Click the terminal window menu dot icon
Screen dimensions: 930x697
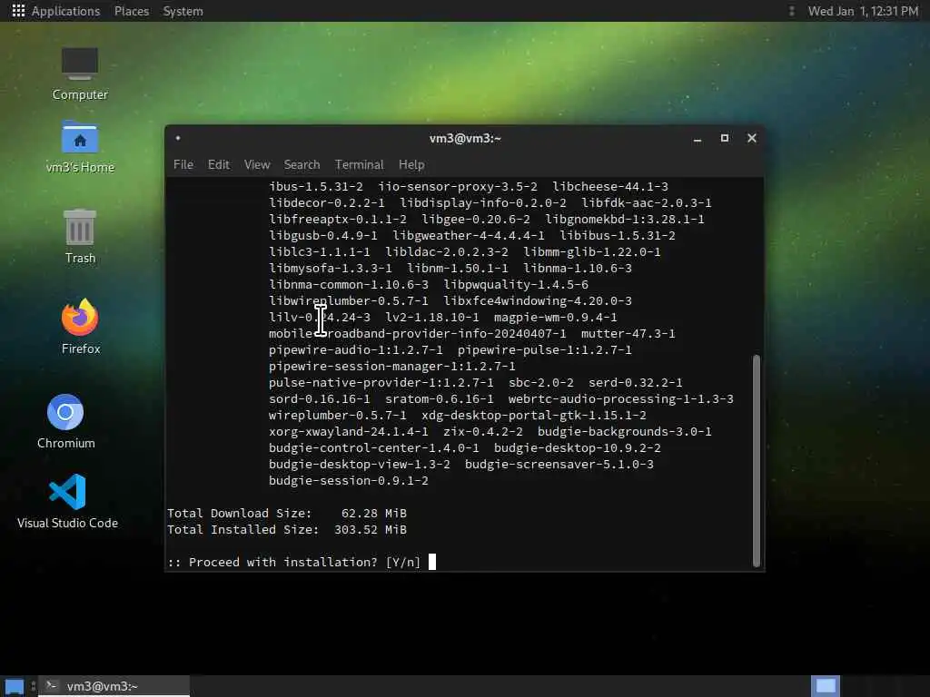coord(178,138)
